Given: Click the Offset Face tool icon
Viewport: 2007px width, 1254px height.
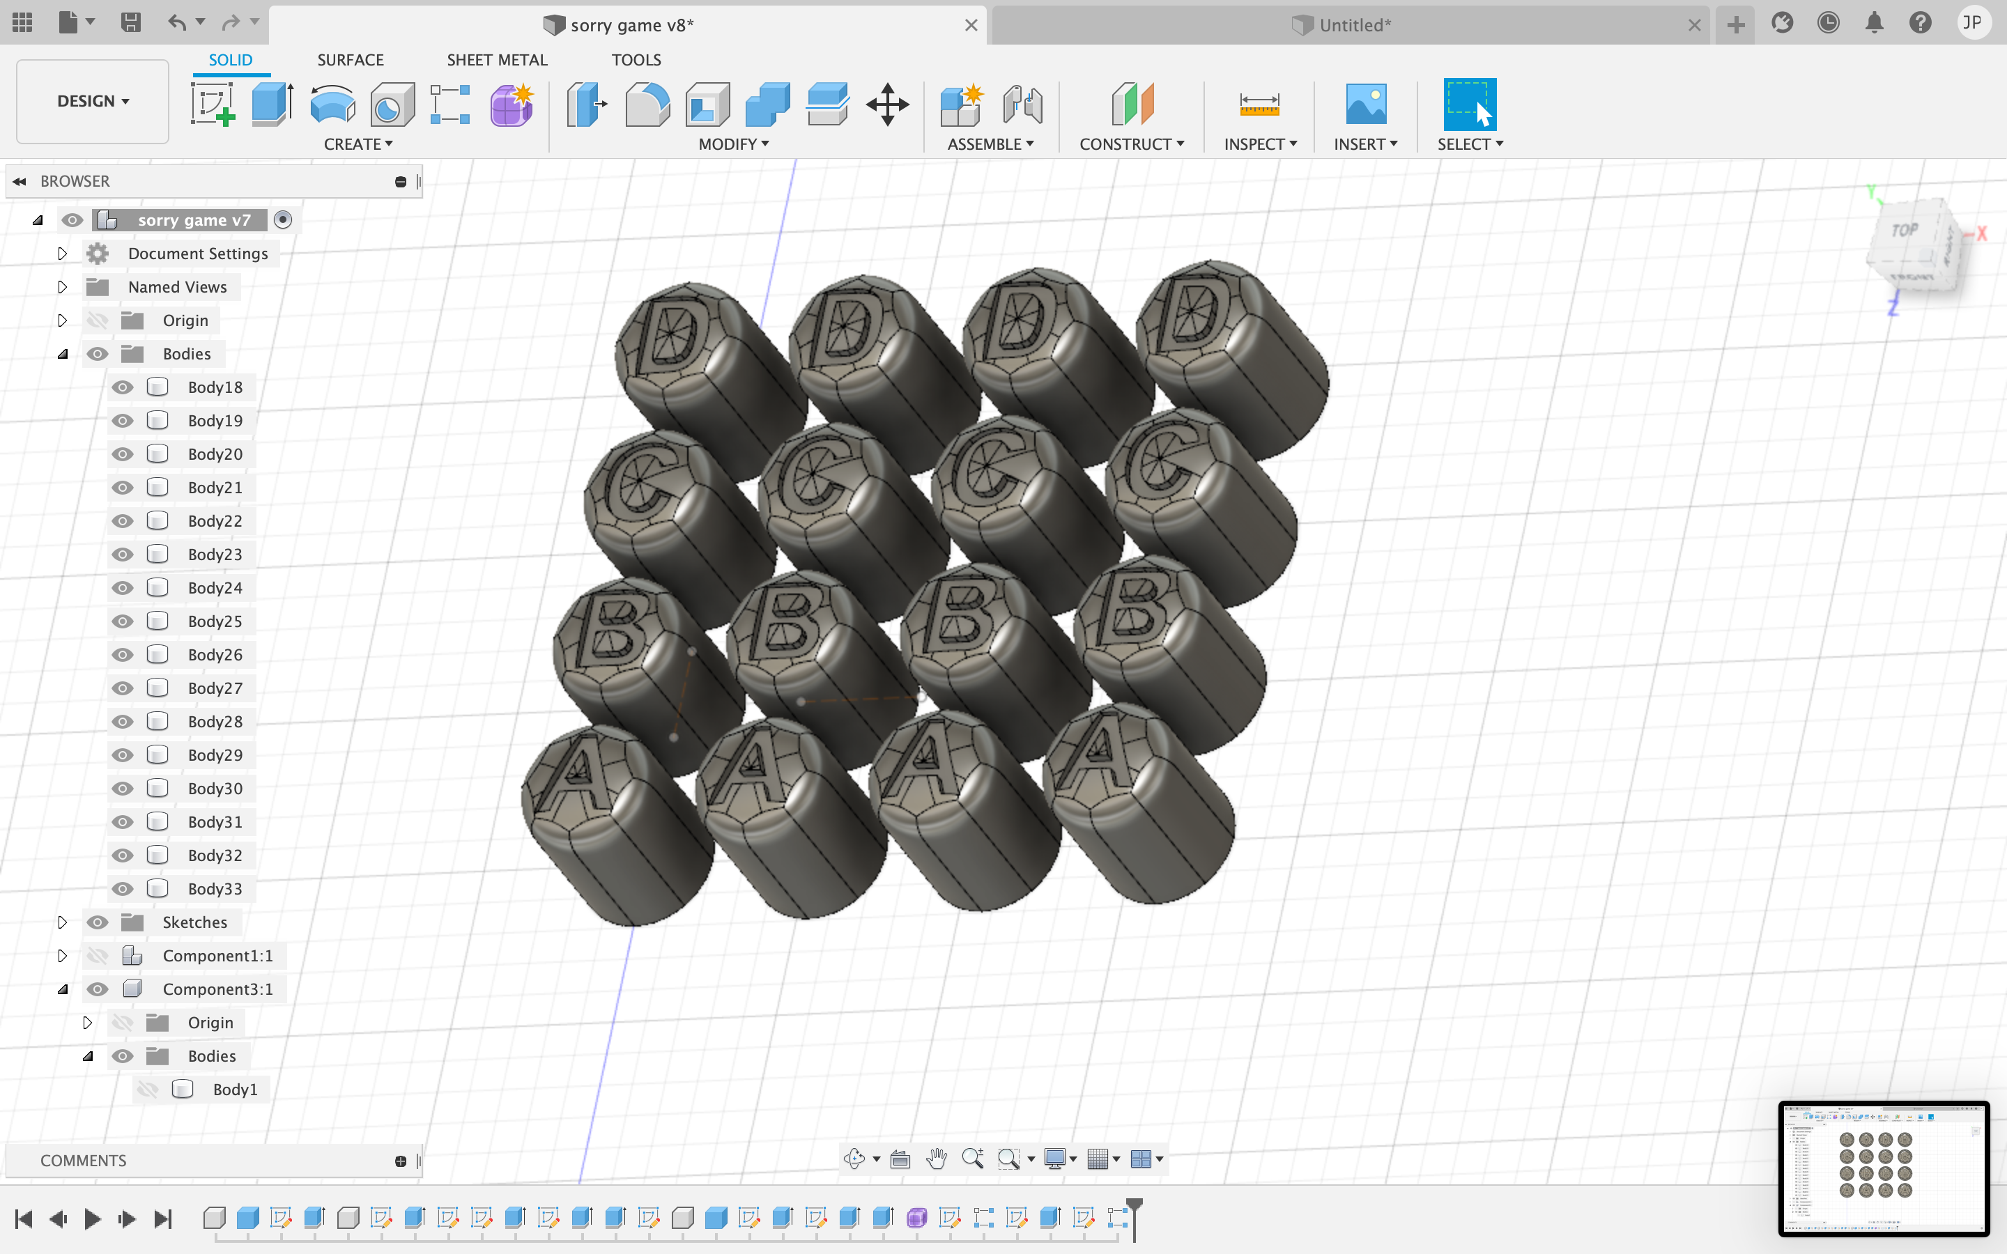Looking at the screenshot, I should pos(827,104).
